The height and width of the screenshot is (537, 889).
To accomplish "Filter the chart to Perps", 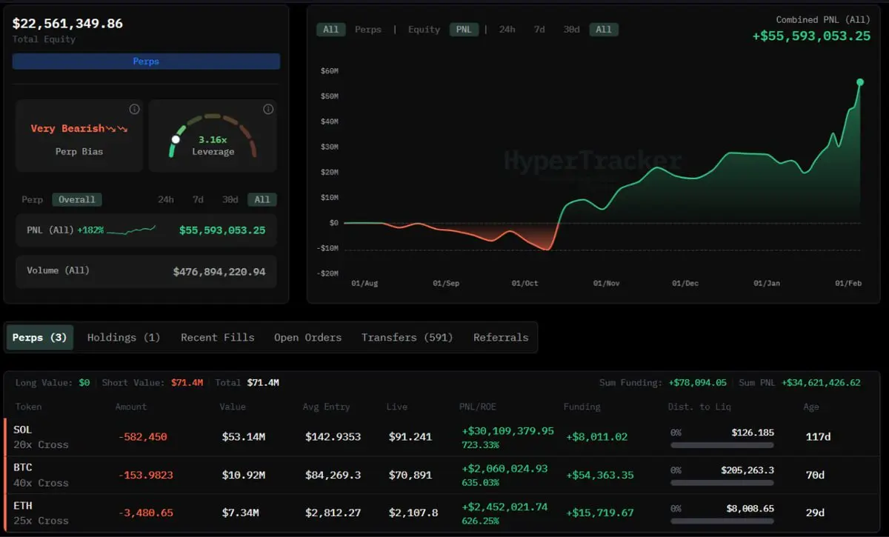I will [x=368, y=30].
